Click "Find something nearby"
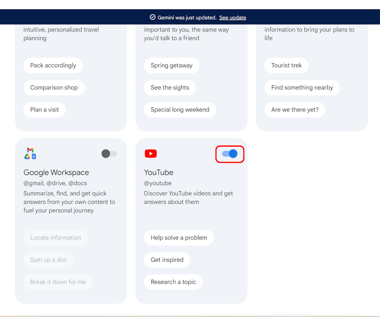This screenshot has height=317, width=380. (x=302, y=87)
